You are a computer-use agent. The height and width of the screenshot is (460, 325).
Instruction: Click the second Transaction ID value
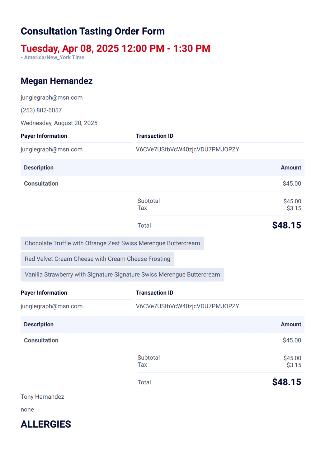click(x=187, y=306)
